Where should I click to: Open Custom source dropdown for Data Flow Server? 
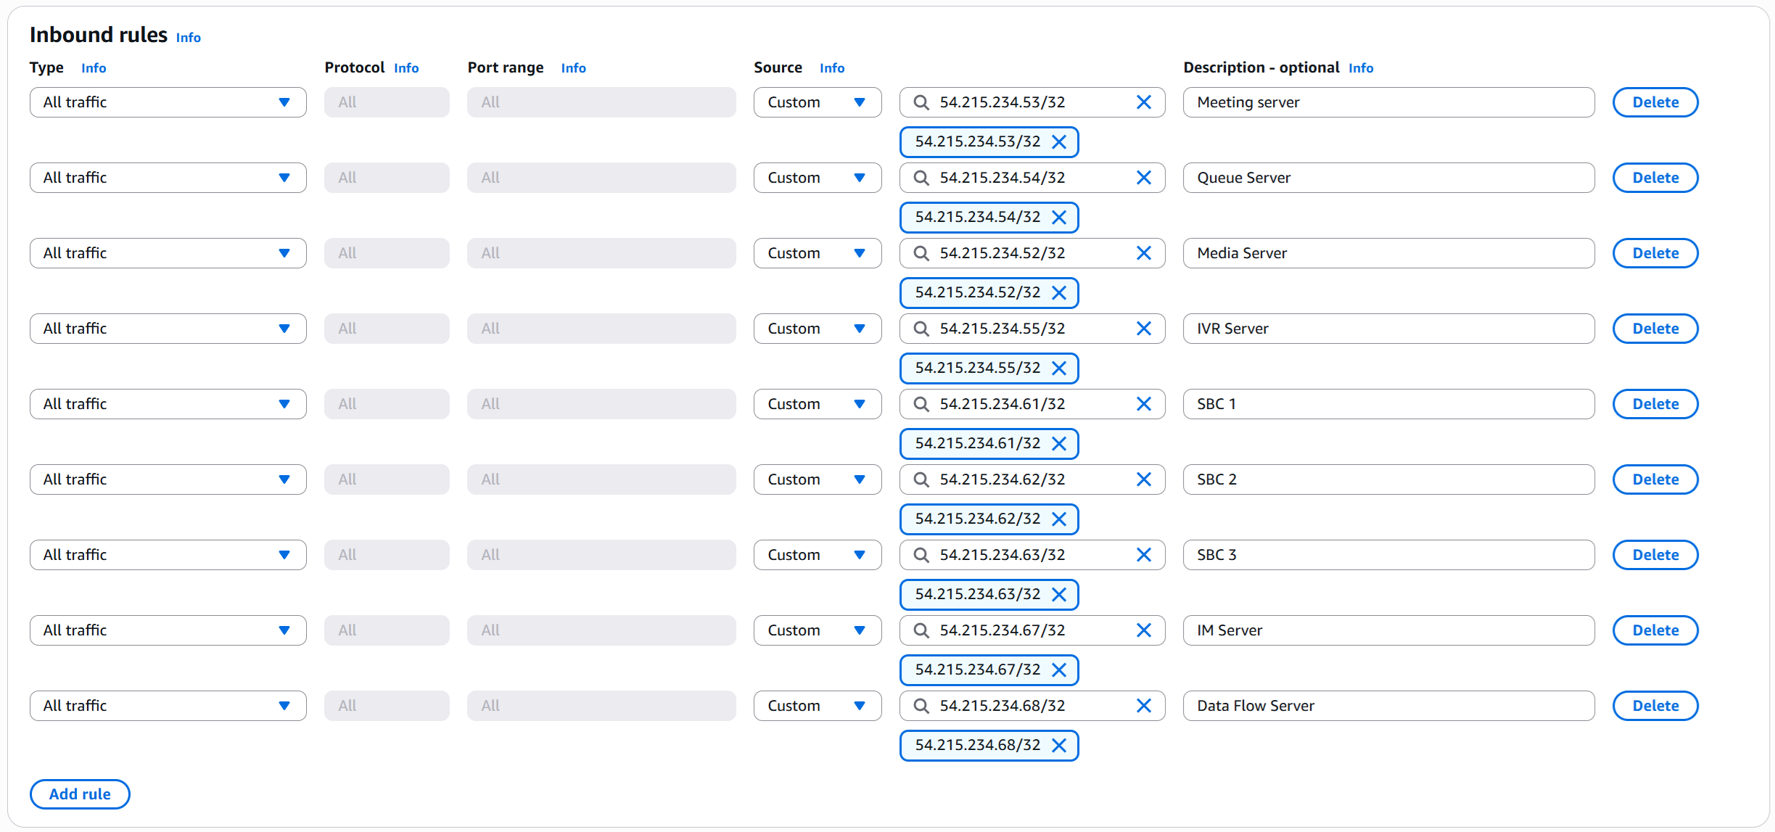tap(817, 706)
